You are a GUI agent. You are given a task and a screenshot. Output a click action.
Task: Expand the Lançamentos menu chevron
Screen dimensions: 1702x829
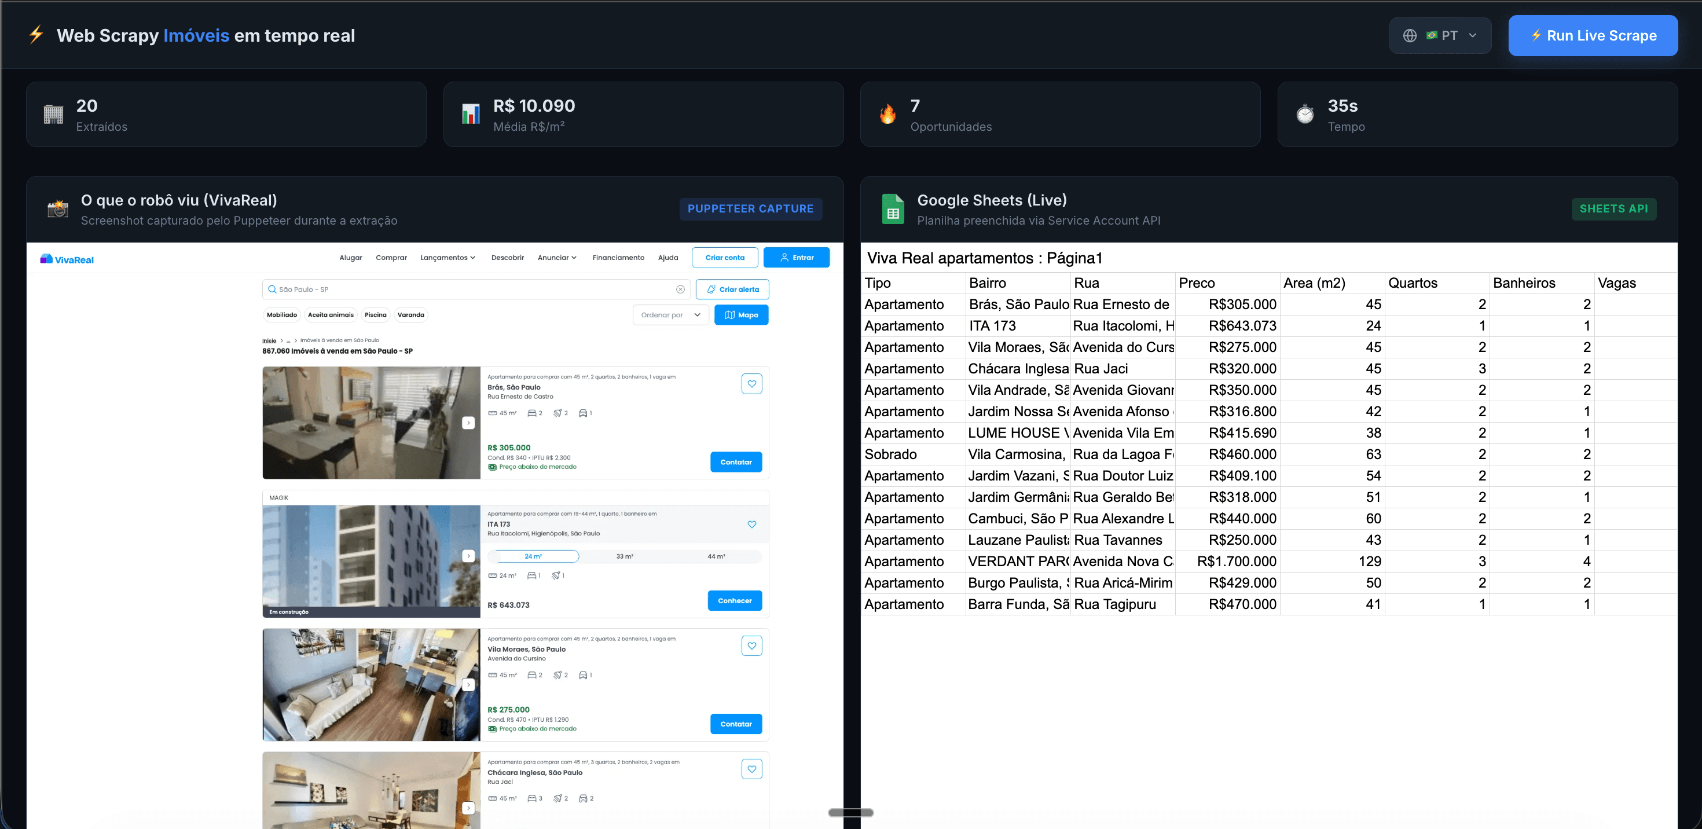click(474, 258)
